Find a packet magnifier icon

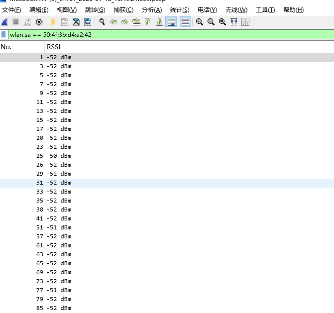[x=102, y=22]
